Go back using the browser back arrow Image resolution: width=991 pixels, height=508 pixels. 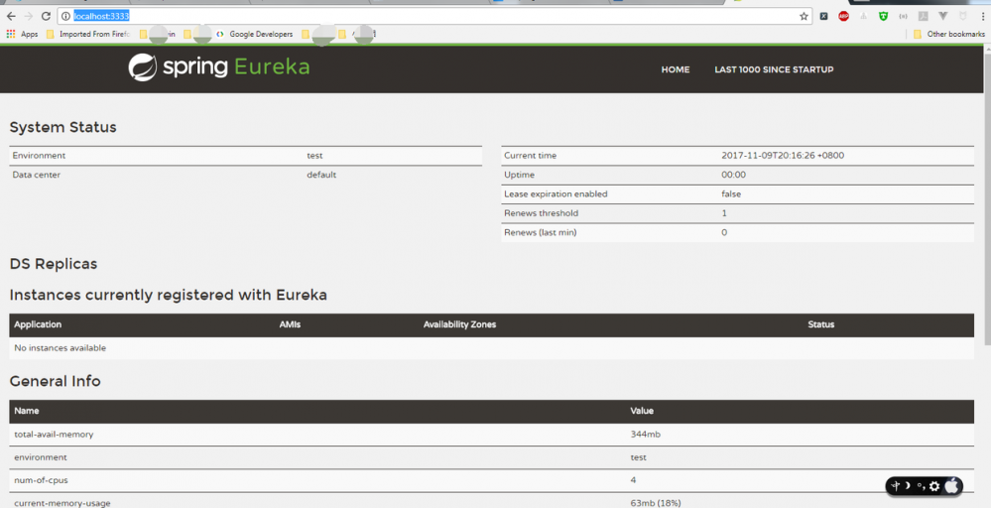click(x=11, y=16)
